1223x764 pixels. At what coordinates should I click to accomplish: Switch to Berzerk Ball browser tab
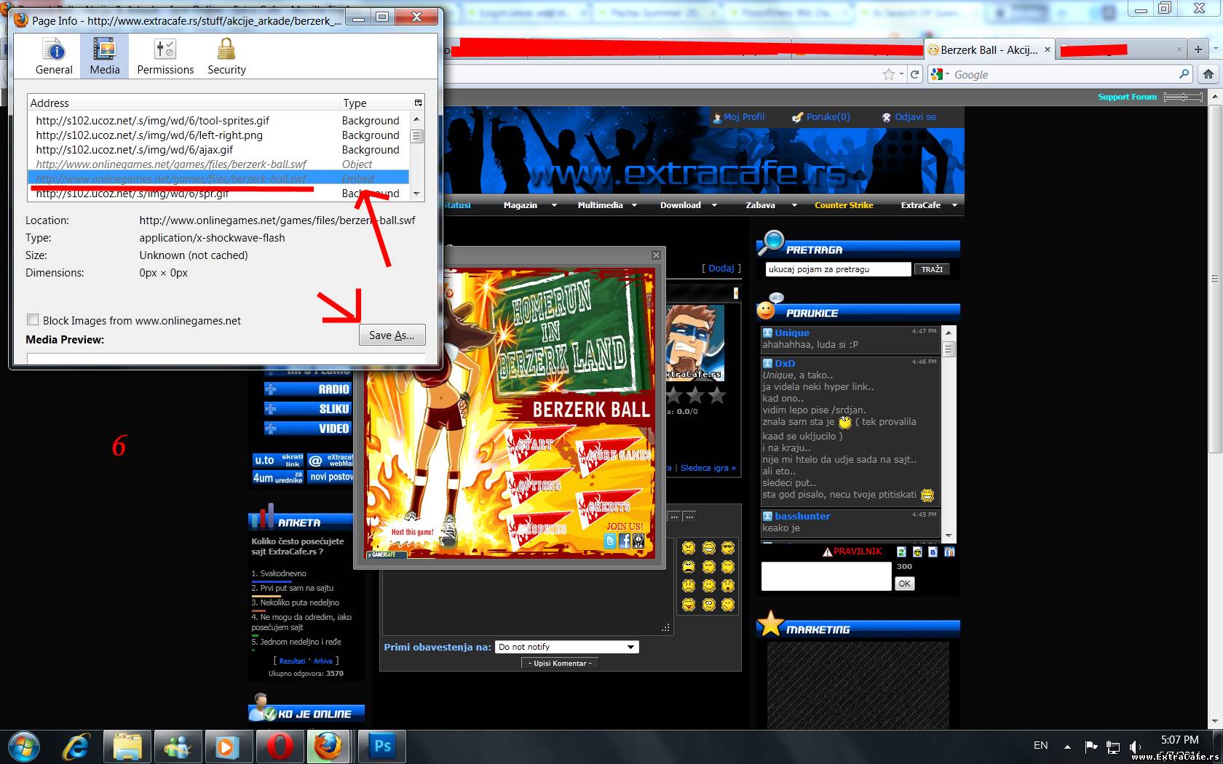(x=989, y=49)
